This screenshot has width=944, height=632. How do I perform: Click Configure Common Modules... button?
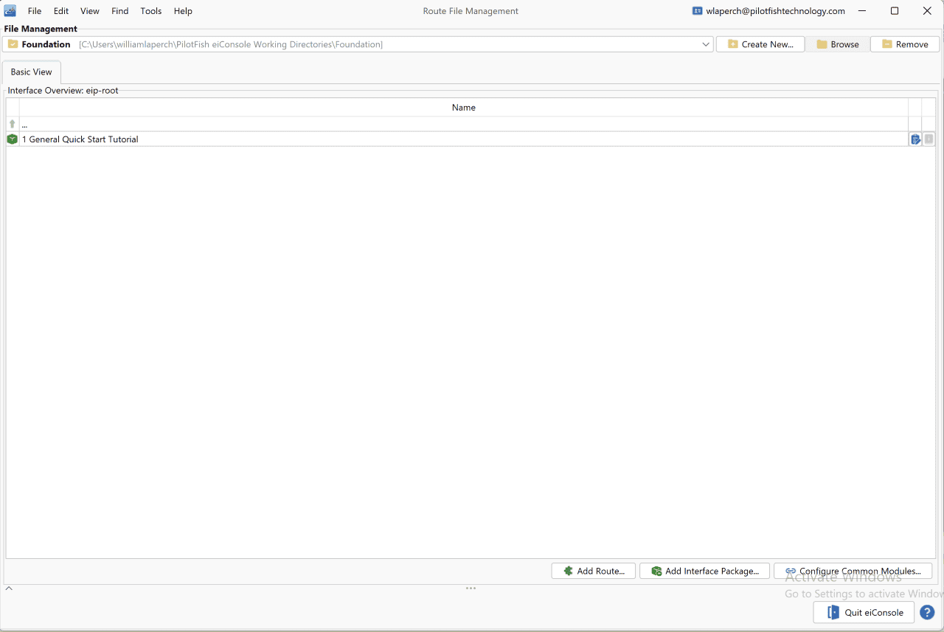tap(853, 571)
